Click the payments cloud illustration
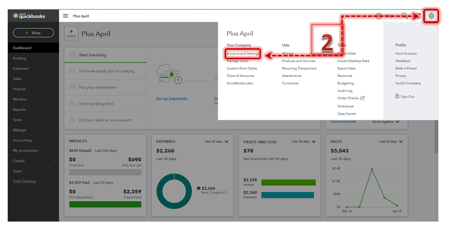The image size is (451, 243). pyautogui.click(x=169, y=74)
